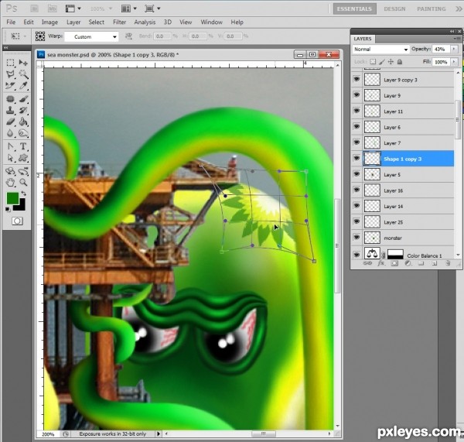The height and width of the screenshot is (442, 464).
Task: Select the Eyedropper tool
Action: (23, 86)
